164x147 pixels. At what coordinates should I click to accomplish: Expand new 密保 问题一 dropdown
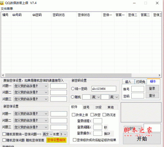click(x=31, y=113)
